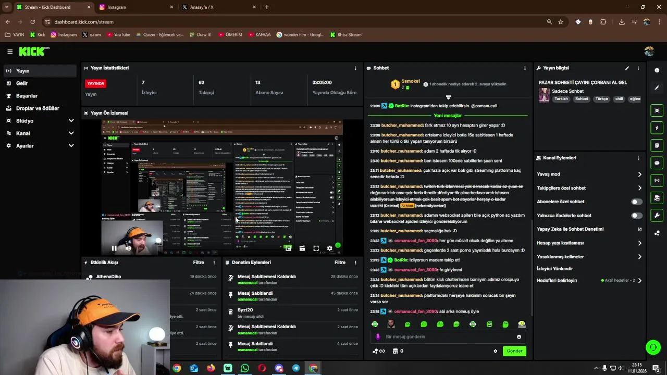The height and width of the screenshot is (375, 667).
Task: Toggle Yalnızca ifadelerle sohbet switch
Action: click(637, 215)
